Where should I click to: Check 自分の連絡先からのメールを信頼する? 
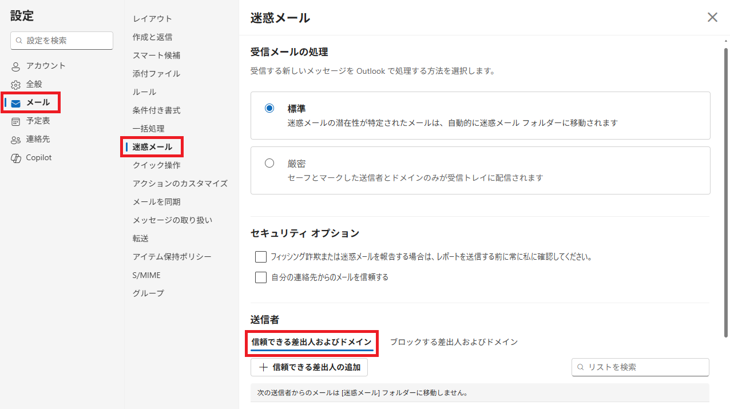[x=261, y=277]
